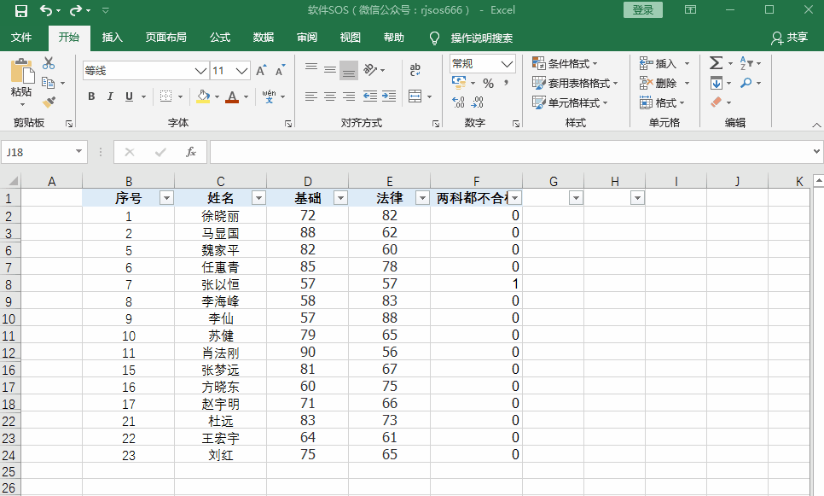Viewport: 824px width, 496px height.
Task: Click the 共享 share button
Action: [790, 38]
